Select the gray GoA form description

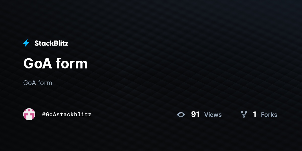pos(38,83)
